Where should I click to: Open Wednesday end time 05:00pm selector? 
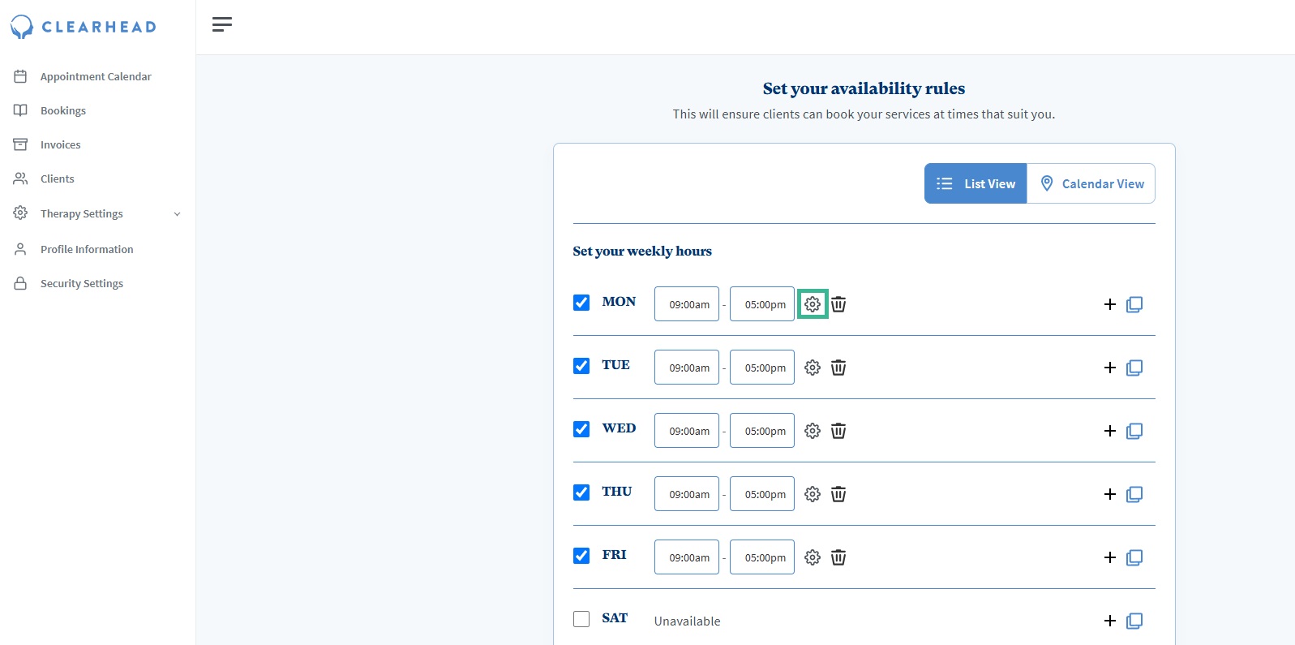pyautogui.click(x=762, y=431)
